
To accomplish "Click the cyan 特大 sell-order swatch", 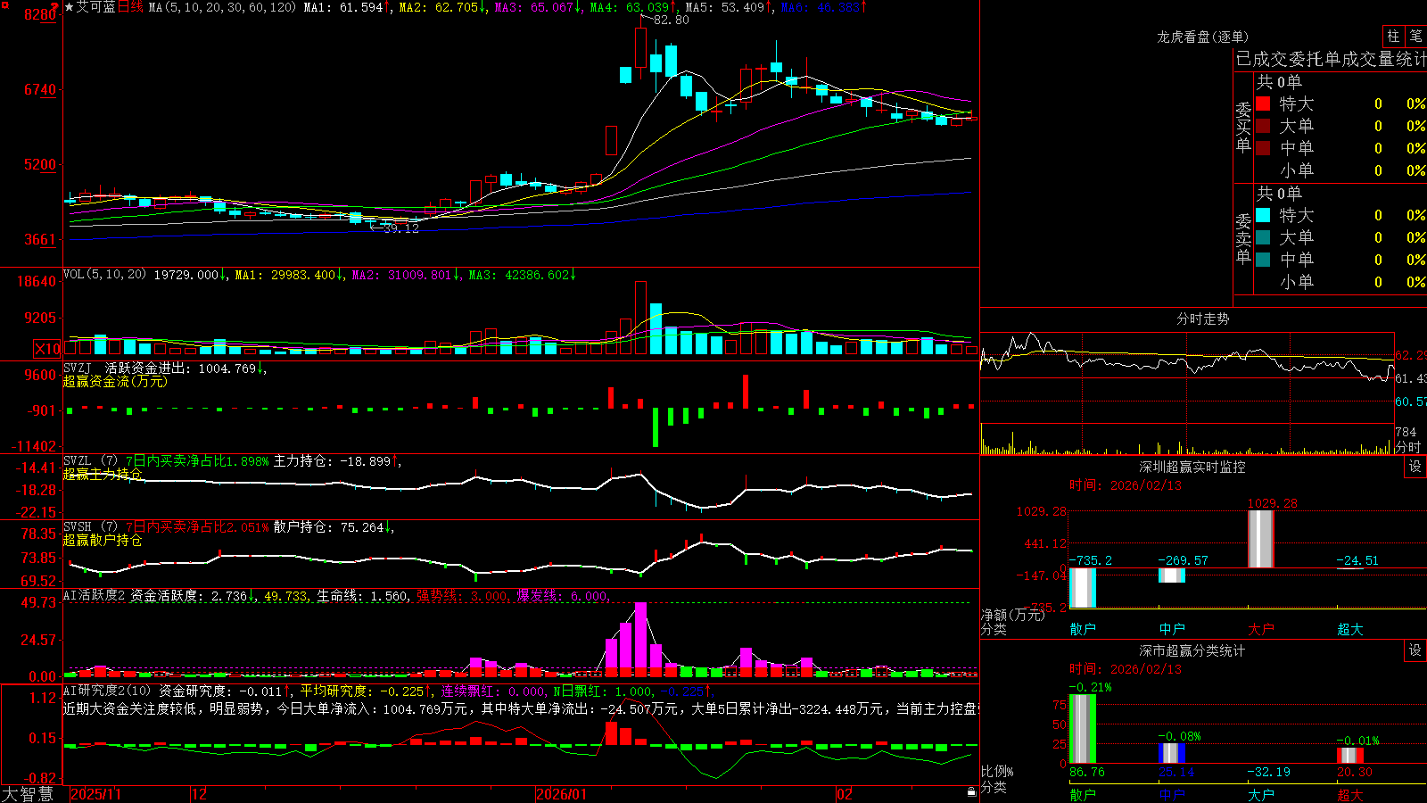I will (x=1263, y=215).
